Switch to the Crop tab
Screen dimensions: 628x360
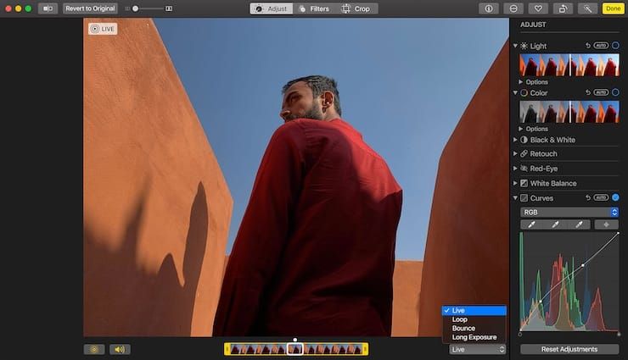click(356, 8)
